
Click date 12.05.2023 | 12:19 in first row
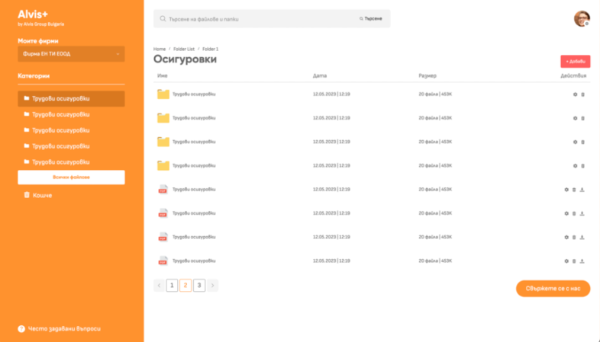pyautogui.click(x=331, y=94)
